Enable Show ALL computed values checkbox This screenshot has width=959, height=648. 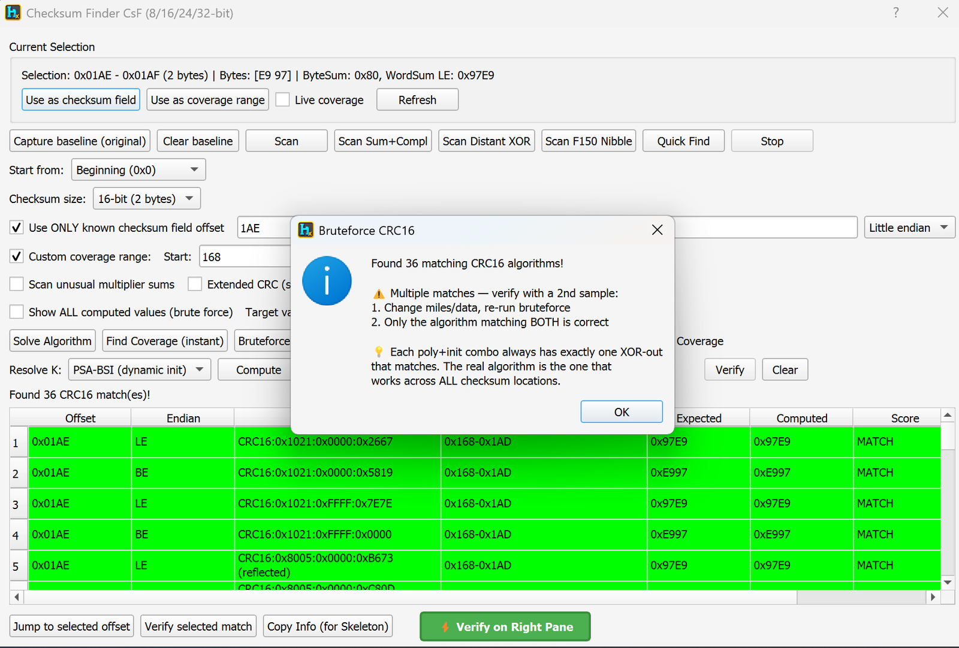click(17, 312)
